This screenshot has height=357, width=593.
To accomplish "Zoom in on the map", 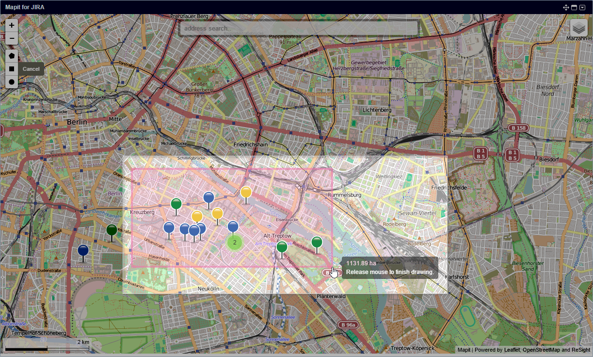I will click(x=11, y=25).
